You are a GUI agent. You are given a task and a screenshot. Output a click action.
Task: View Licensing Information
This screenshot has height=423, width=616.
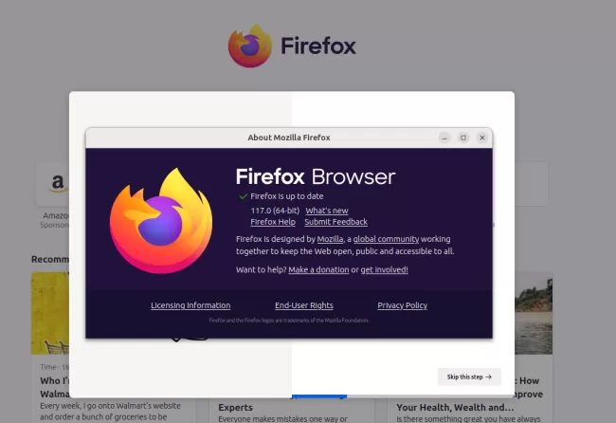pos(190,305)
